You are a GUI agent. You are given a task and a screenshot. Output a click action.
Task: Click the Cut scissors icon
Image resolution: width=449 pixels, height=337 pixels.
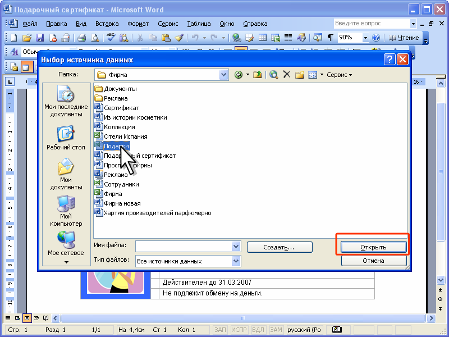[x=140, y=38]
